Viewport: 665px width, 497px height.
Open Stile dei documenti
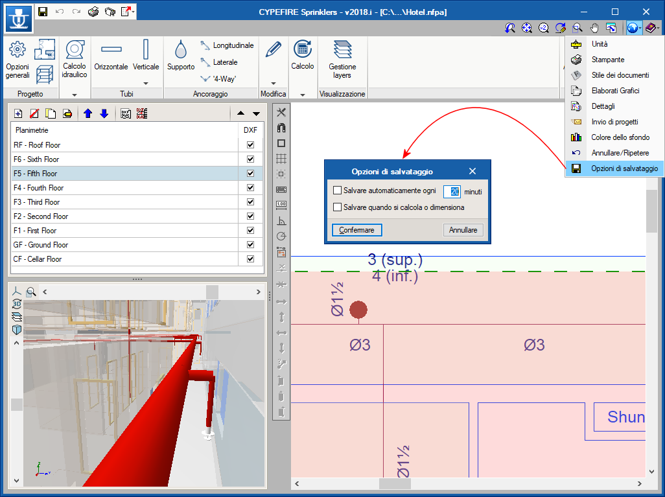[x=614, y=75]
